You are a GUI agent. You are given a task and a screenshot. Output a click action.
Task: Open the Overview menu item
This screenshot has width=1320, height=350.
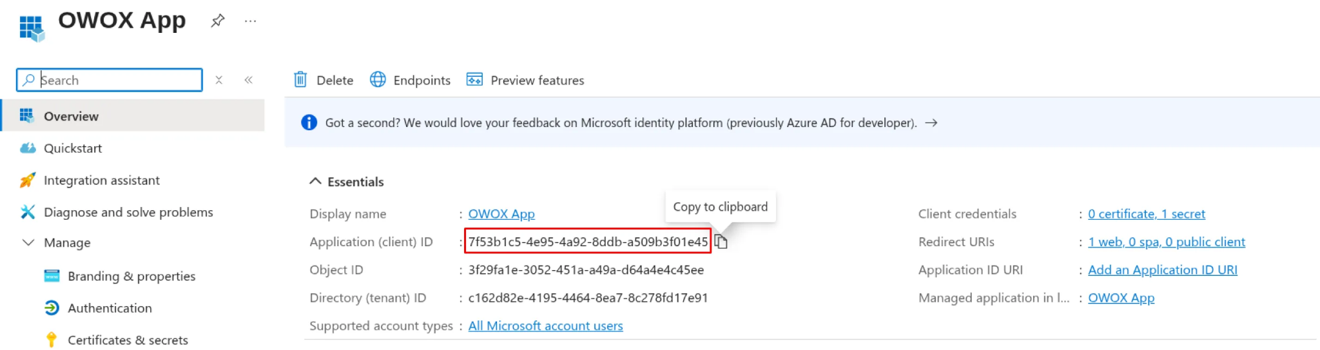tap(133, 116)
